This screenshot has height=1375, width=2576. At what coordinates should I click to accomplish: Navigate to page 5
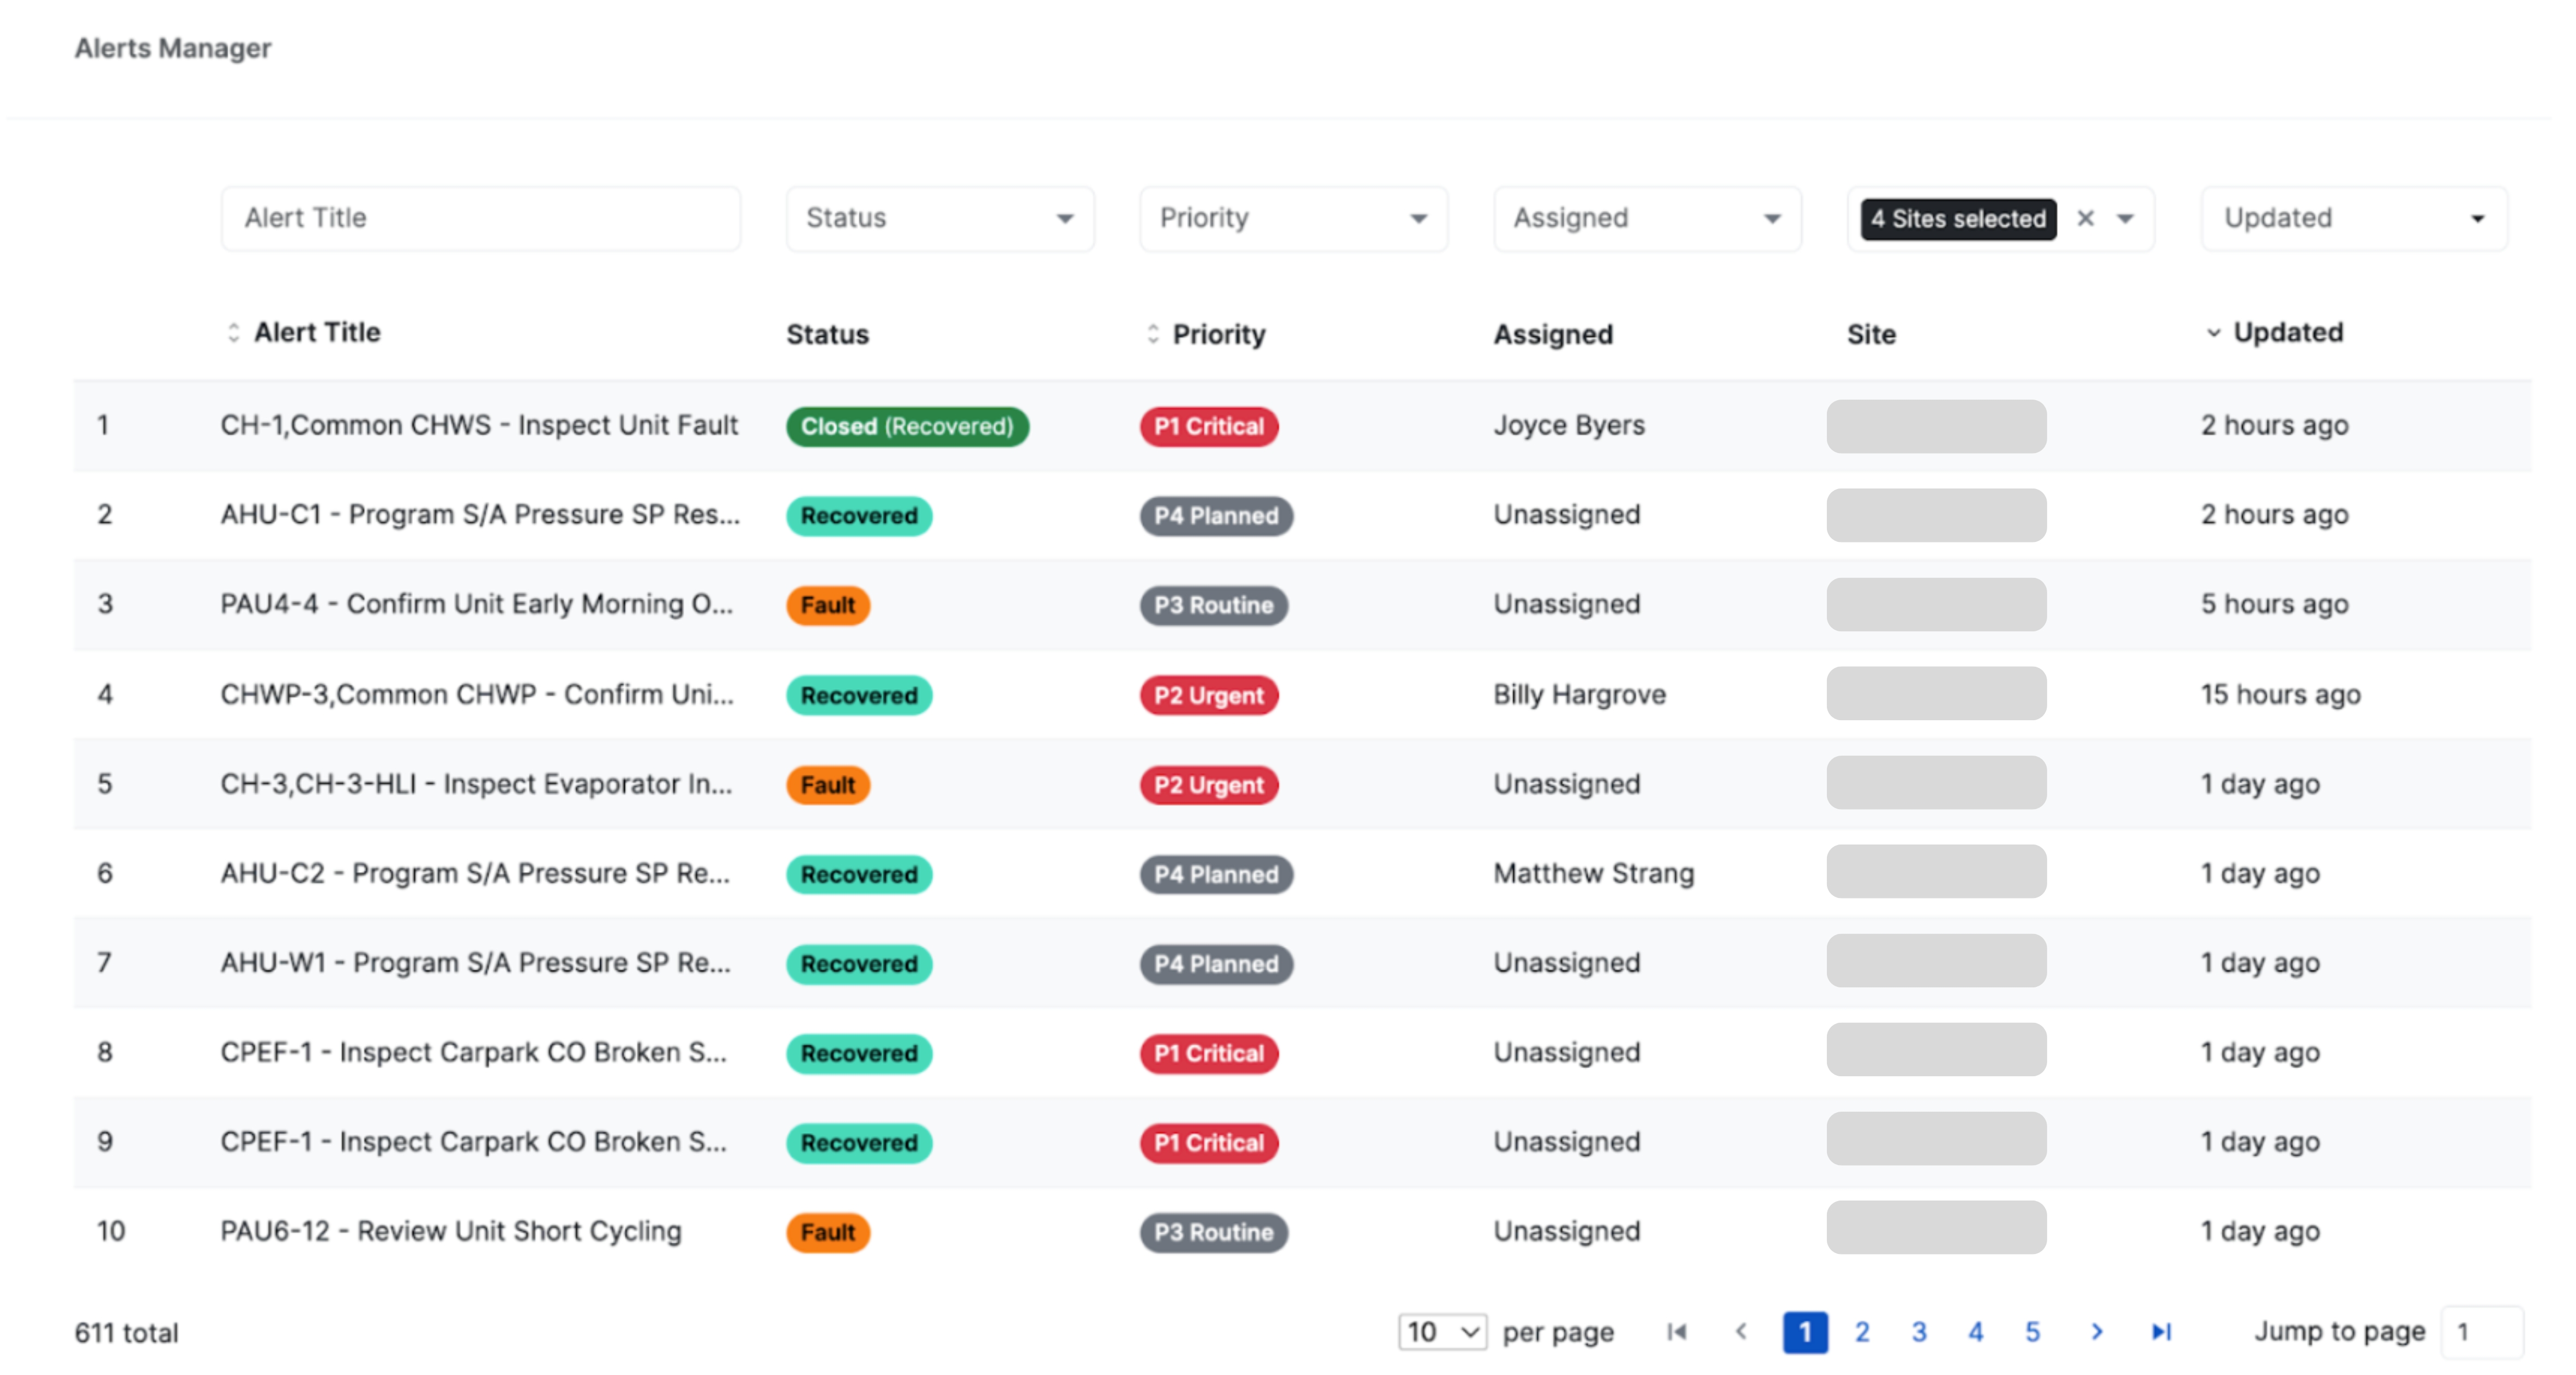point(2032,1331)
